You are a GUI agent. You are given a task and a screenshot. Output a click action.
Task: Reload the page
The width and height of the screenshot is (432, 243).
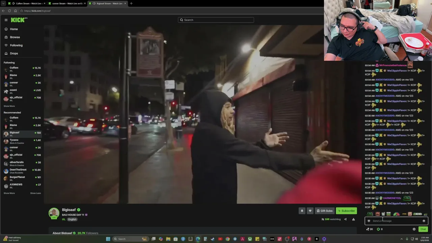point(9,11)
